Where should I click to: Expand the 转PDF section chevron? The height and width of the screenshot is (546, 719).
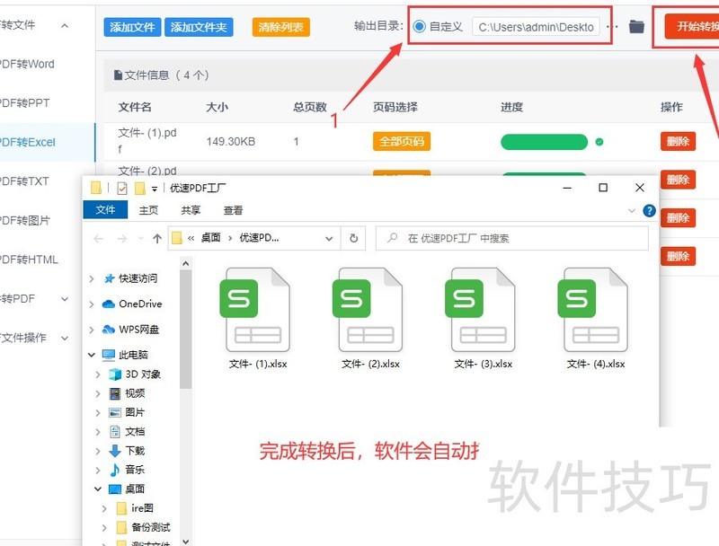(65, 299)
